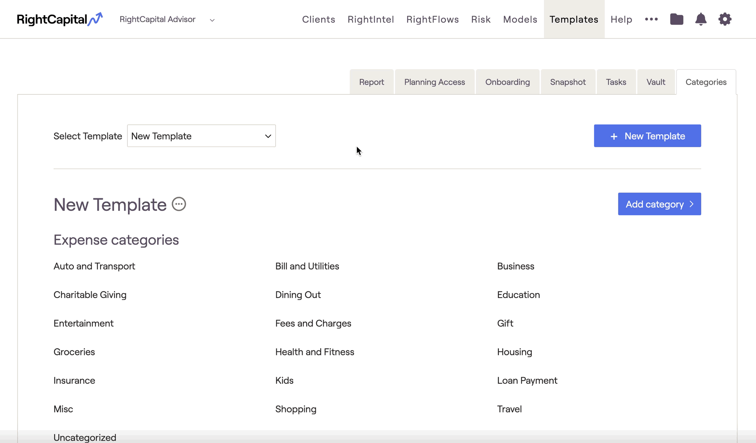Select Templates in the top navigation
The width and height of the screenshot is (756, 443).
pos(574,19)
